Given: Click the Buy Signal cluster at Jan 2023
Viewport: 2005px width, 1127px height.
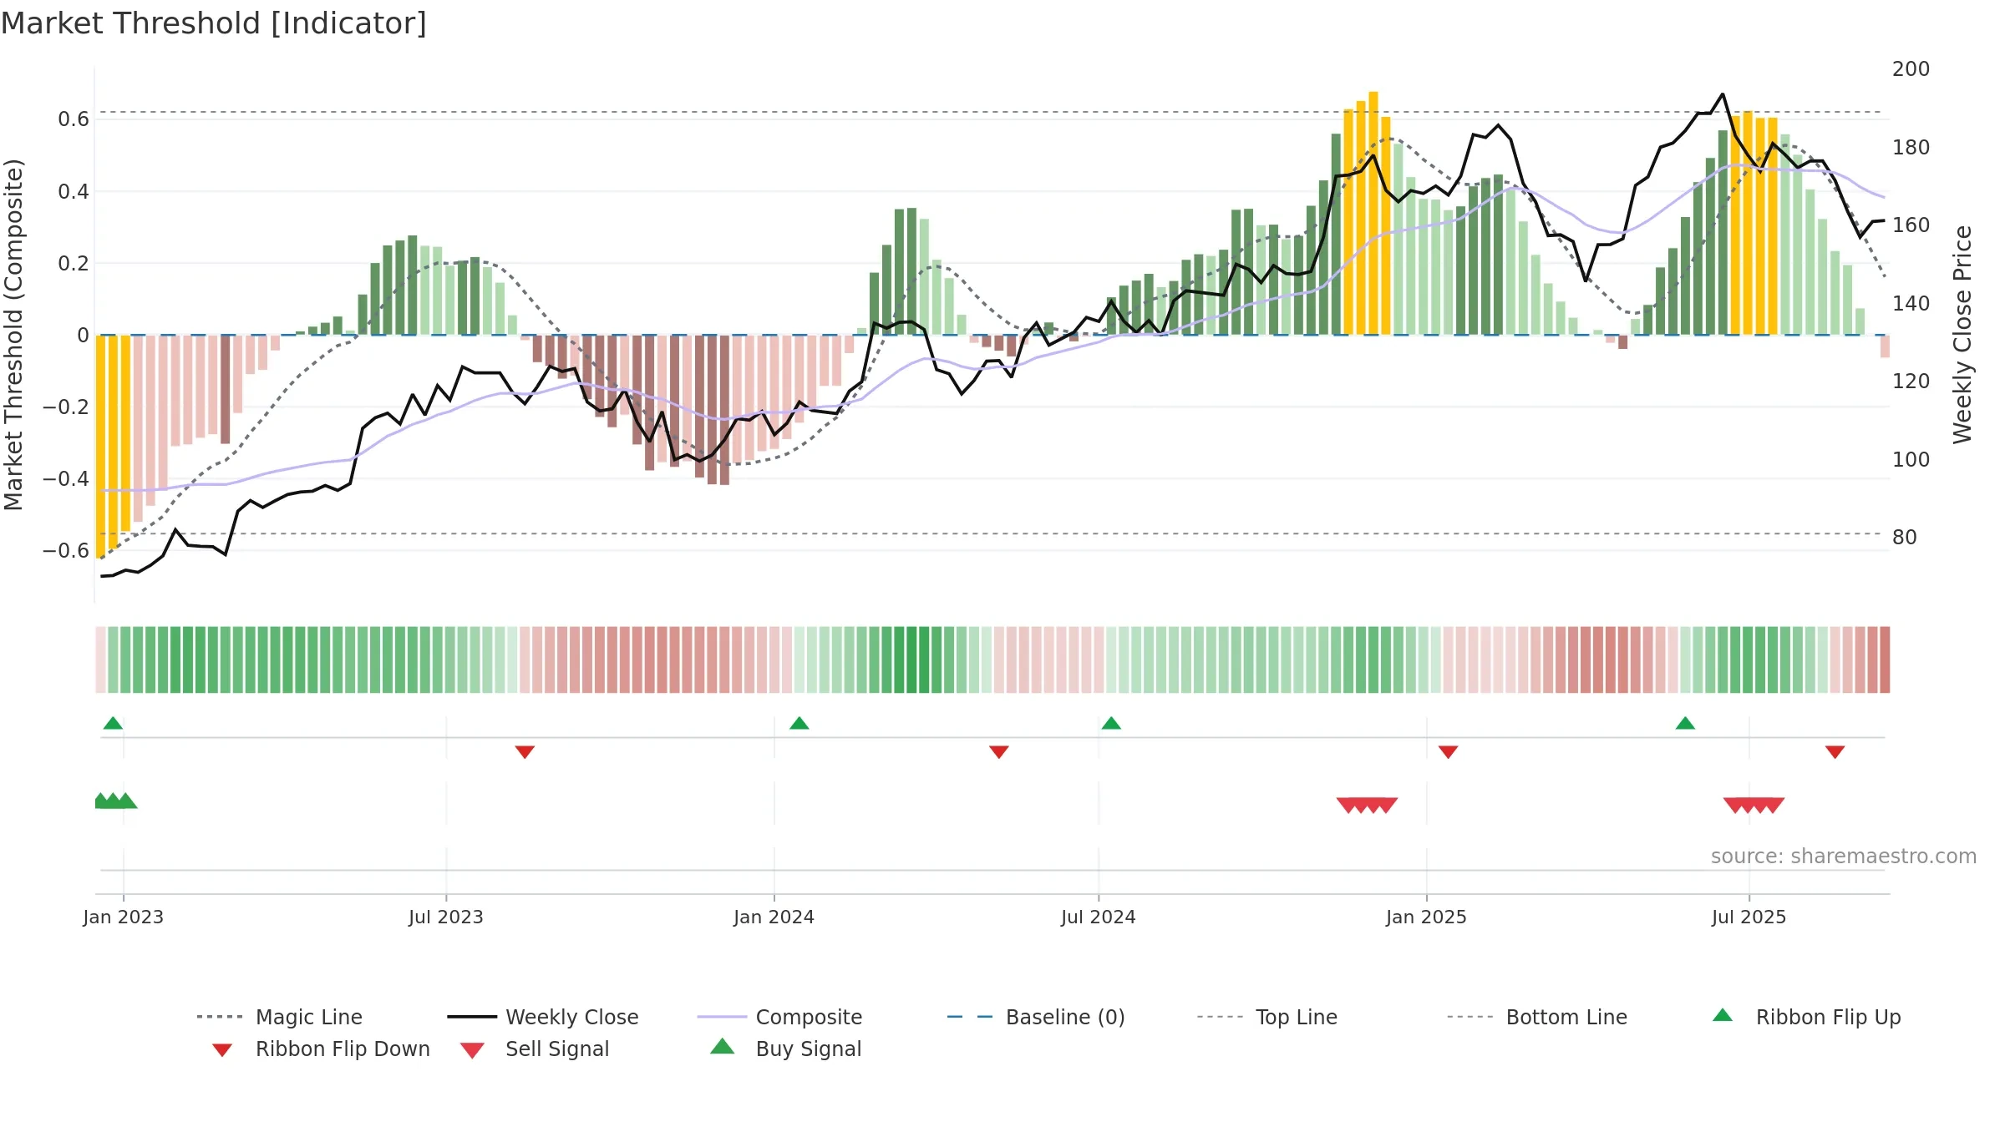Looking at the screenshot, I should tap(115, 801).
